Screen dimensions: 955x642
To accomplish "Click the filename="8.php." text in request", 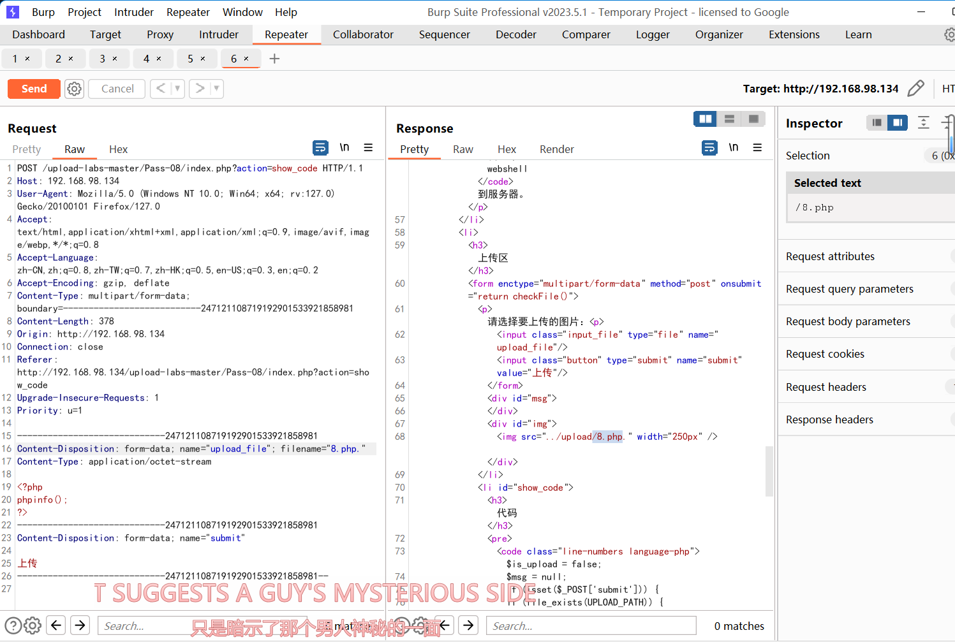I will [x=323, y=449].
